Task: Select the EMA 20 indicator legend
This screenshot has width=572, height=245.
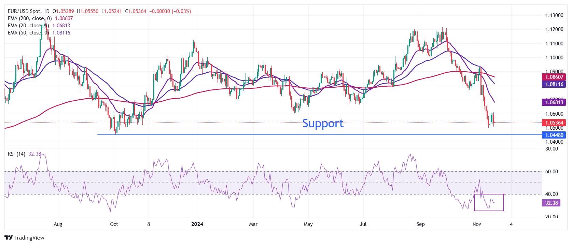Action: tap(39, 26)
